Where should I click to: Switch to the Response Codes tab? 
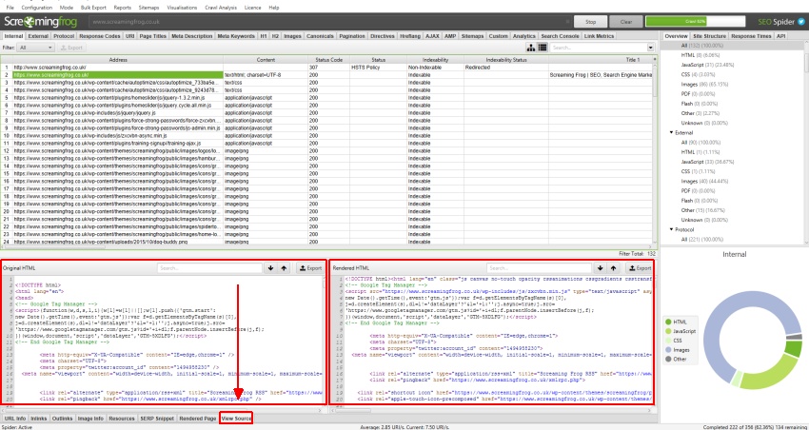click(x=100, y=36)
